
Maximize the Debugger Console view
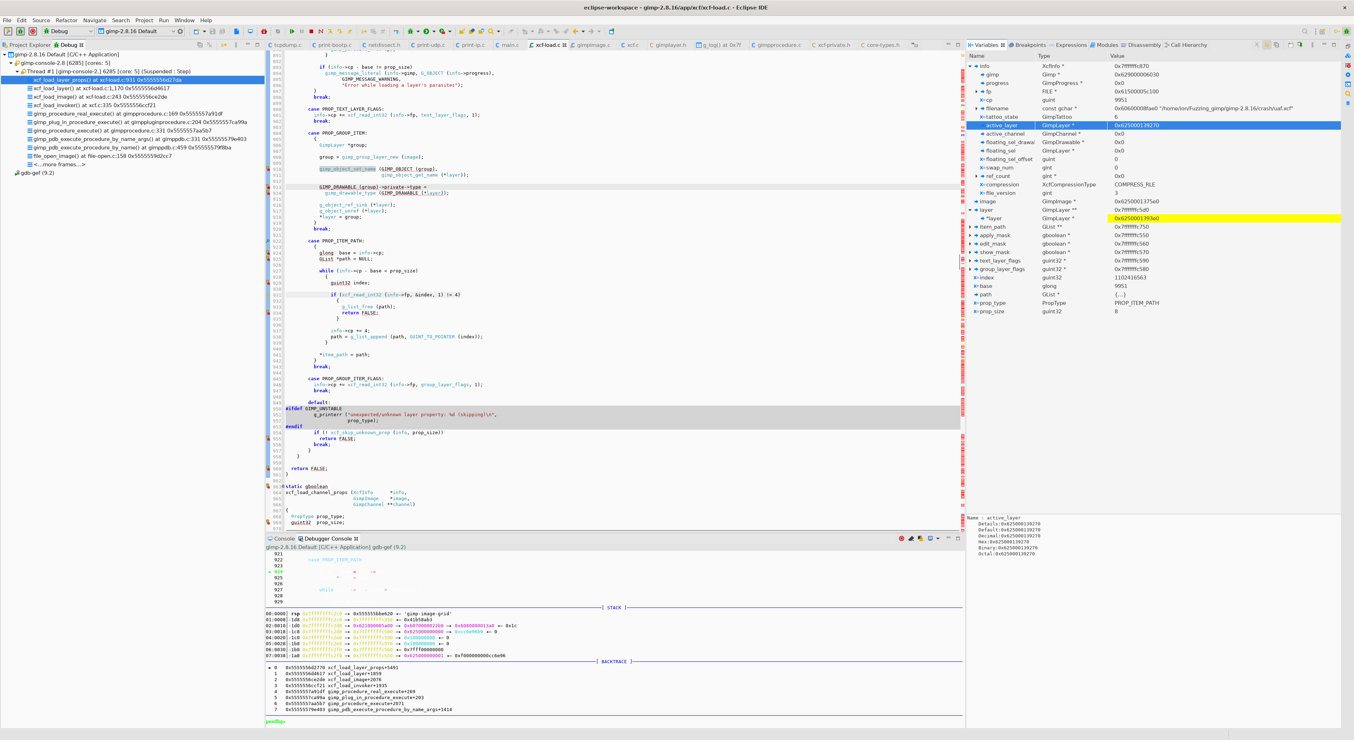(958, 538)
